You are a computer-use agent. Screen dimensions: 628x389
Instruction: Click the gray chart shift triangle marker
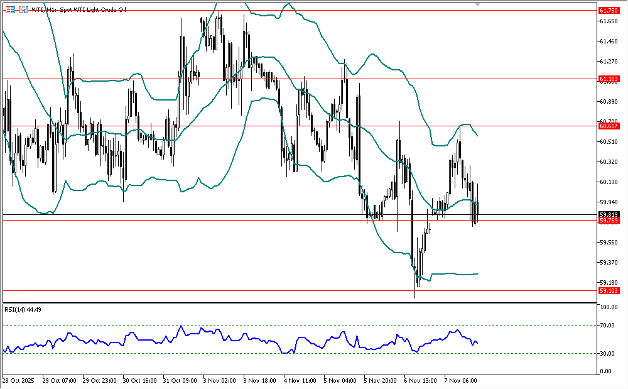pos(477,4)
